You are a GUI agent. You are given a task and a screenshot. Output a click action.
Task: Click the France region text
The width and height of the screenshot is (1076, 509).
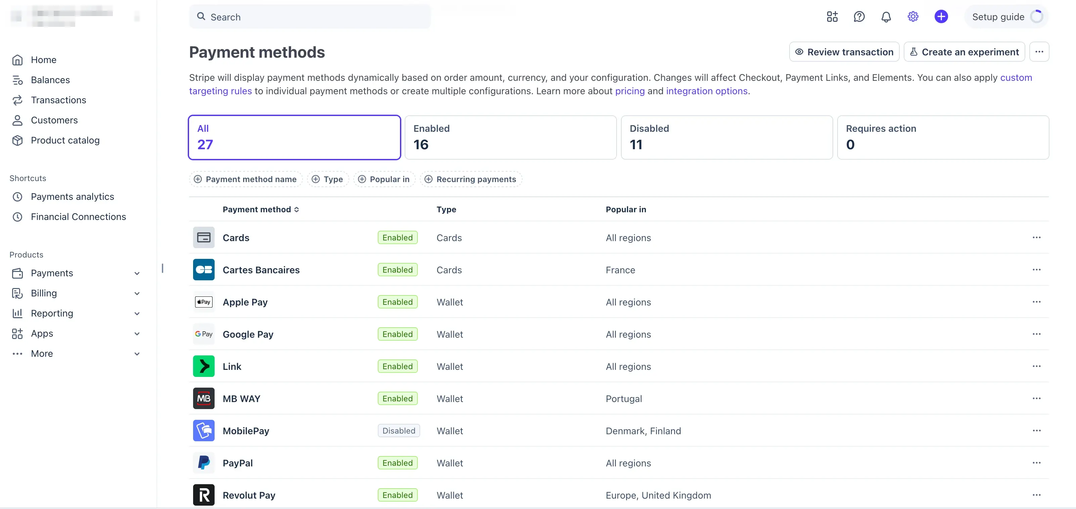[x=620, y=270]
